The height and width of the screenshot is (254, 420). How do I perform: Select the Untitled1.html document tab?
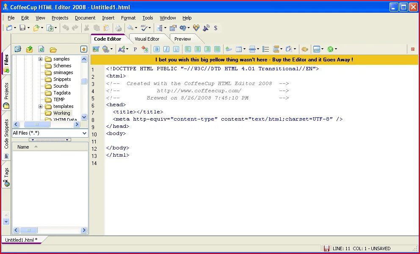point(22,240)
